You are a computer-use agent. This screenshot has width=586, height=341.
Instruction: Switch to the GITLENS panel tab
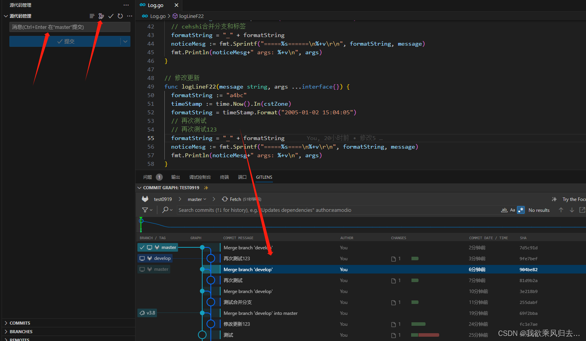click(x=264, y=177)
